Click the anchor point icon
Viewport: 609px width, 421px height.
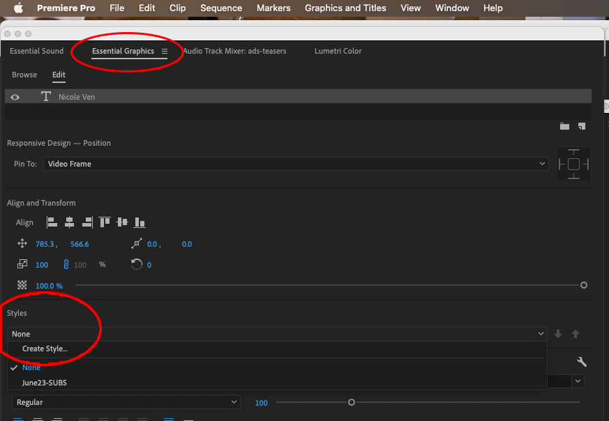click(137, 244)
